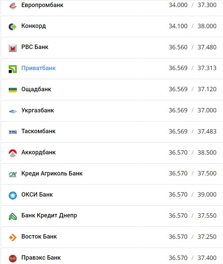This screenshot has width=223, height=264.
Task: Click the РВС Банк logo icon
Action: 12,48
